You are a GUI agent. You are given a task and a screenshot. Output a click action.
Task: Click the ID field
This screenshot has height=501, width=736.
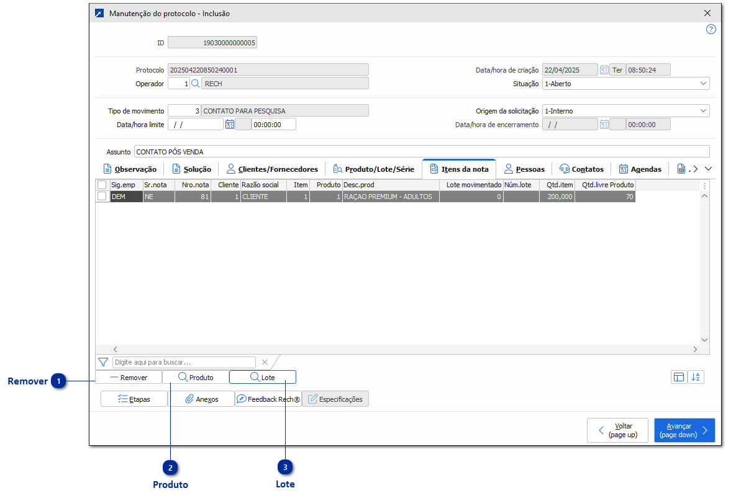tap(212, 43)
